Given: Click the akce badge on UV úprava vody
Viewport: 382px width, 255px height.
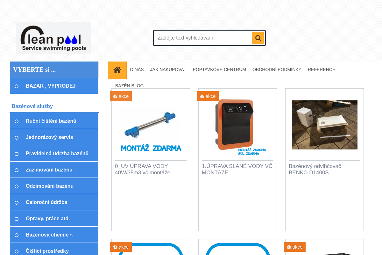Looking at the screenshot, I should (x=121, y=96).
